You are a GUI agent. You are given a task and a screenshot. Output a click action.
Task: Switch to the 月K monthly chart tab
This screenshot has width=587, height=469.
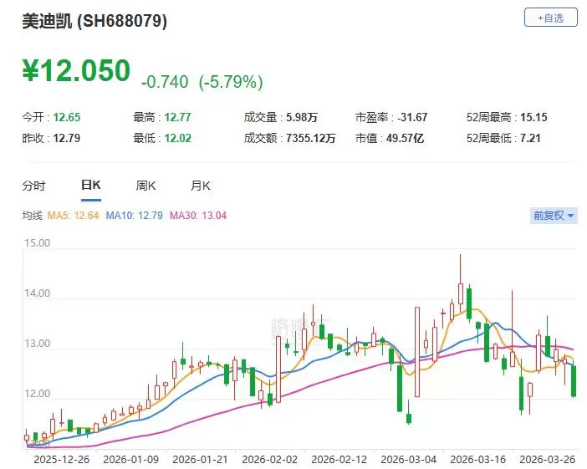201,186
